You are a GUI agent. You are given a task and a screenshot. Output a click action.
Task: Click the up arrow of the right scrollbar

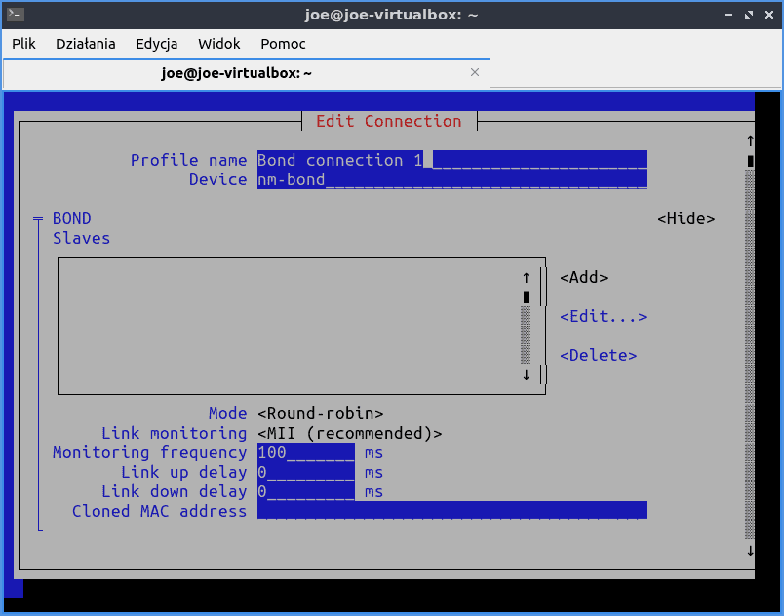pyautogui.click(x=749, y=140)
